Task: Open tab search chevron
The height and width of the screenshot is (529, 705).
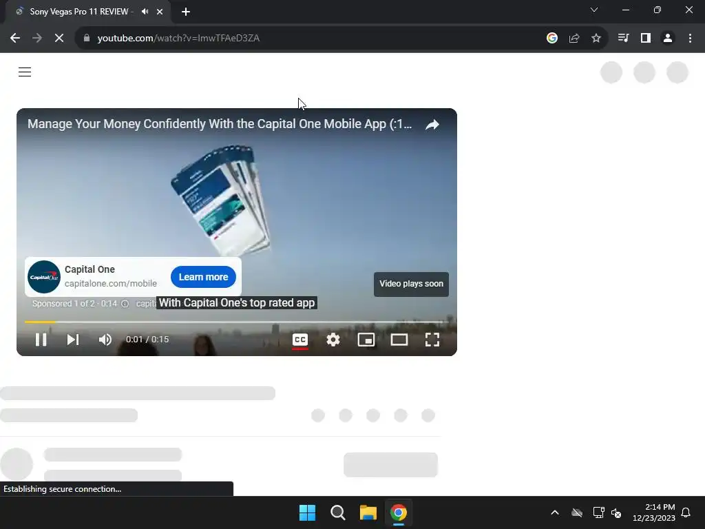Action: (x=594, y=10)
